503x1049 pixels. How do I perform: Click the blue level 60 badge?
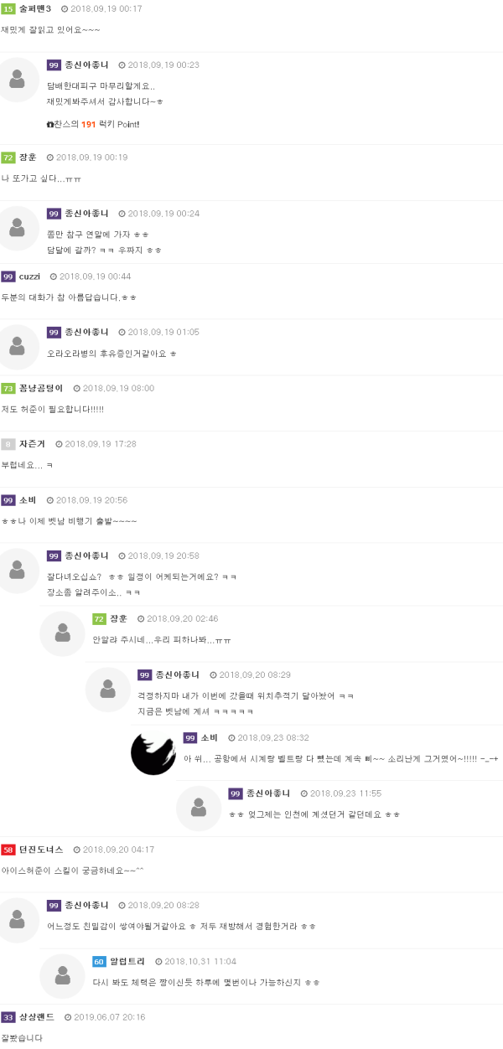point(100,961)
